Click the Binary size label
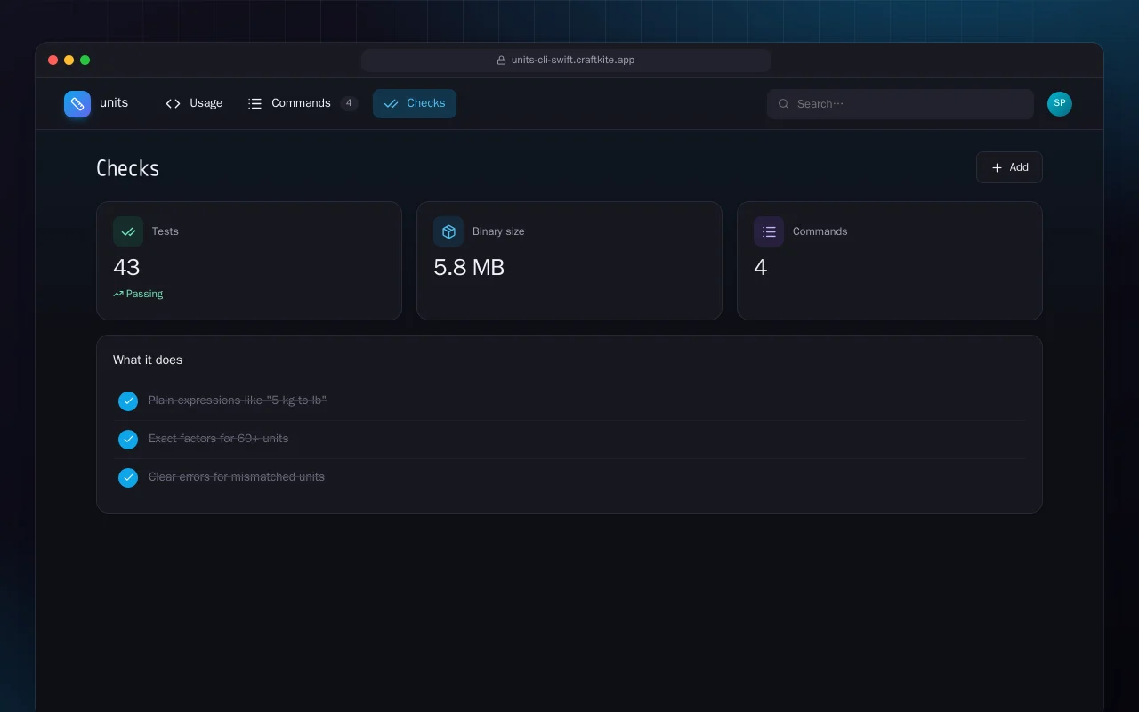This screenshot has height=712, width=1139. pyautogui.click(x=498, y=231)
